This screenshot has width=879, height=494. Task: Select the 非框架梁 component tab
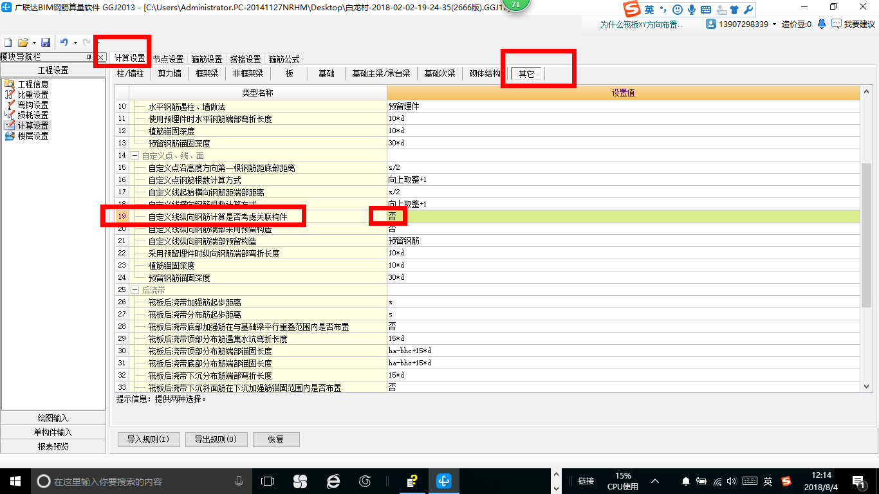pos(248,73)
